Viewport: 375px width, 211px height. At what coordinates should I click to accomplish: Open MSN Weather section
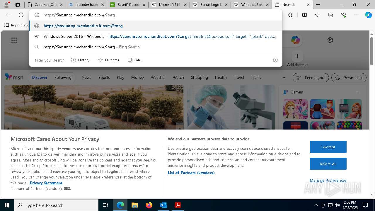pos(158,77)
